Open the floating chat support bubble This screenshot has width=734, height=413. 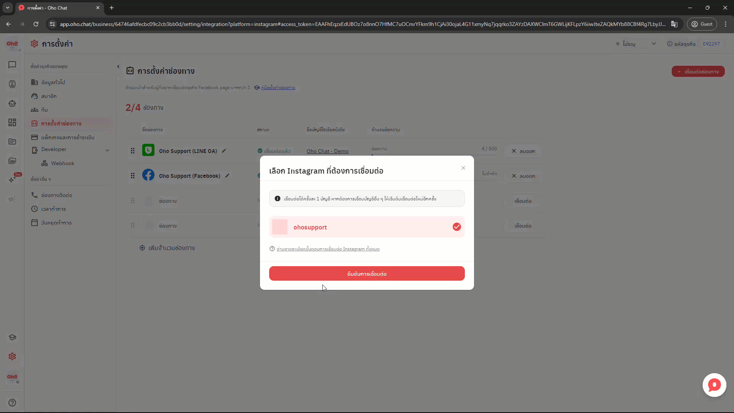pyautogui.click(x=714, y=385)
